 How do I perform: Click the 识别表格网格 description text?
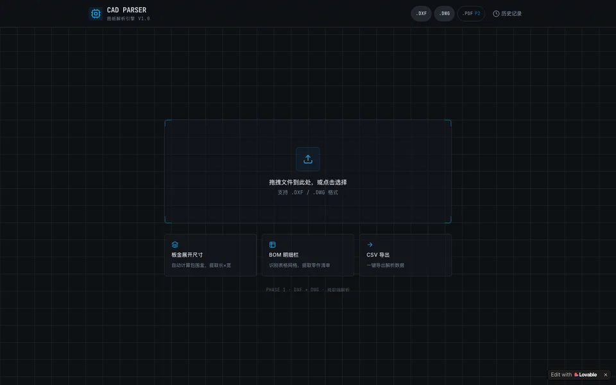tap(300, 265)
